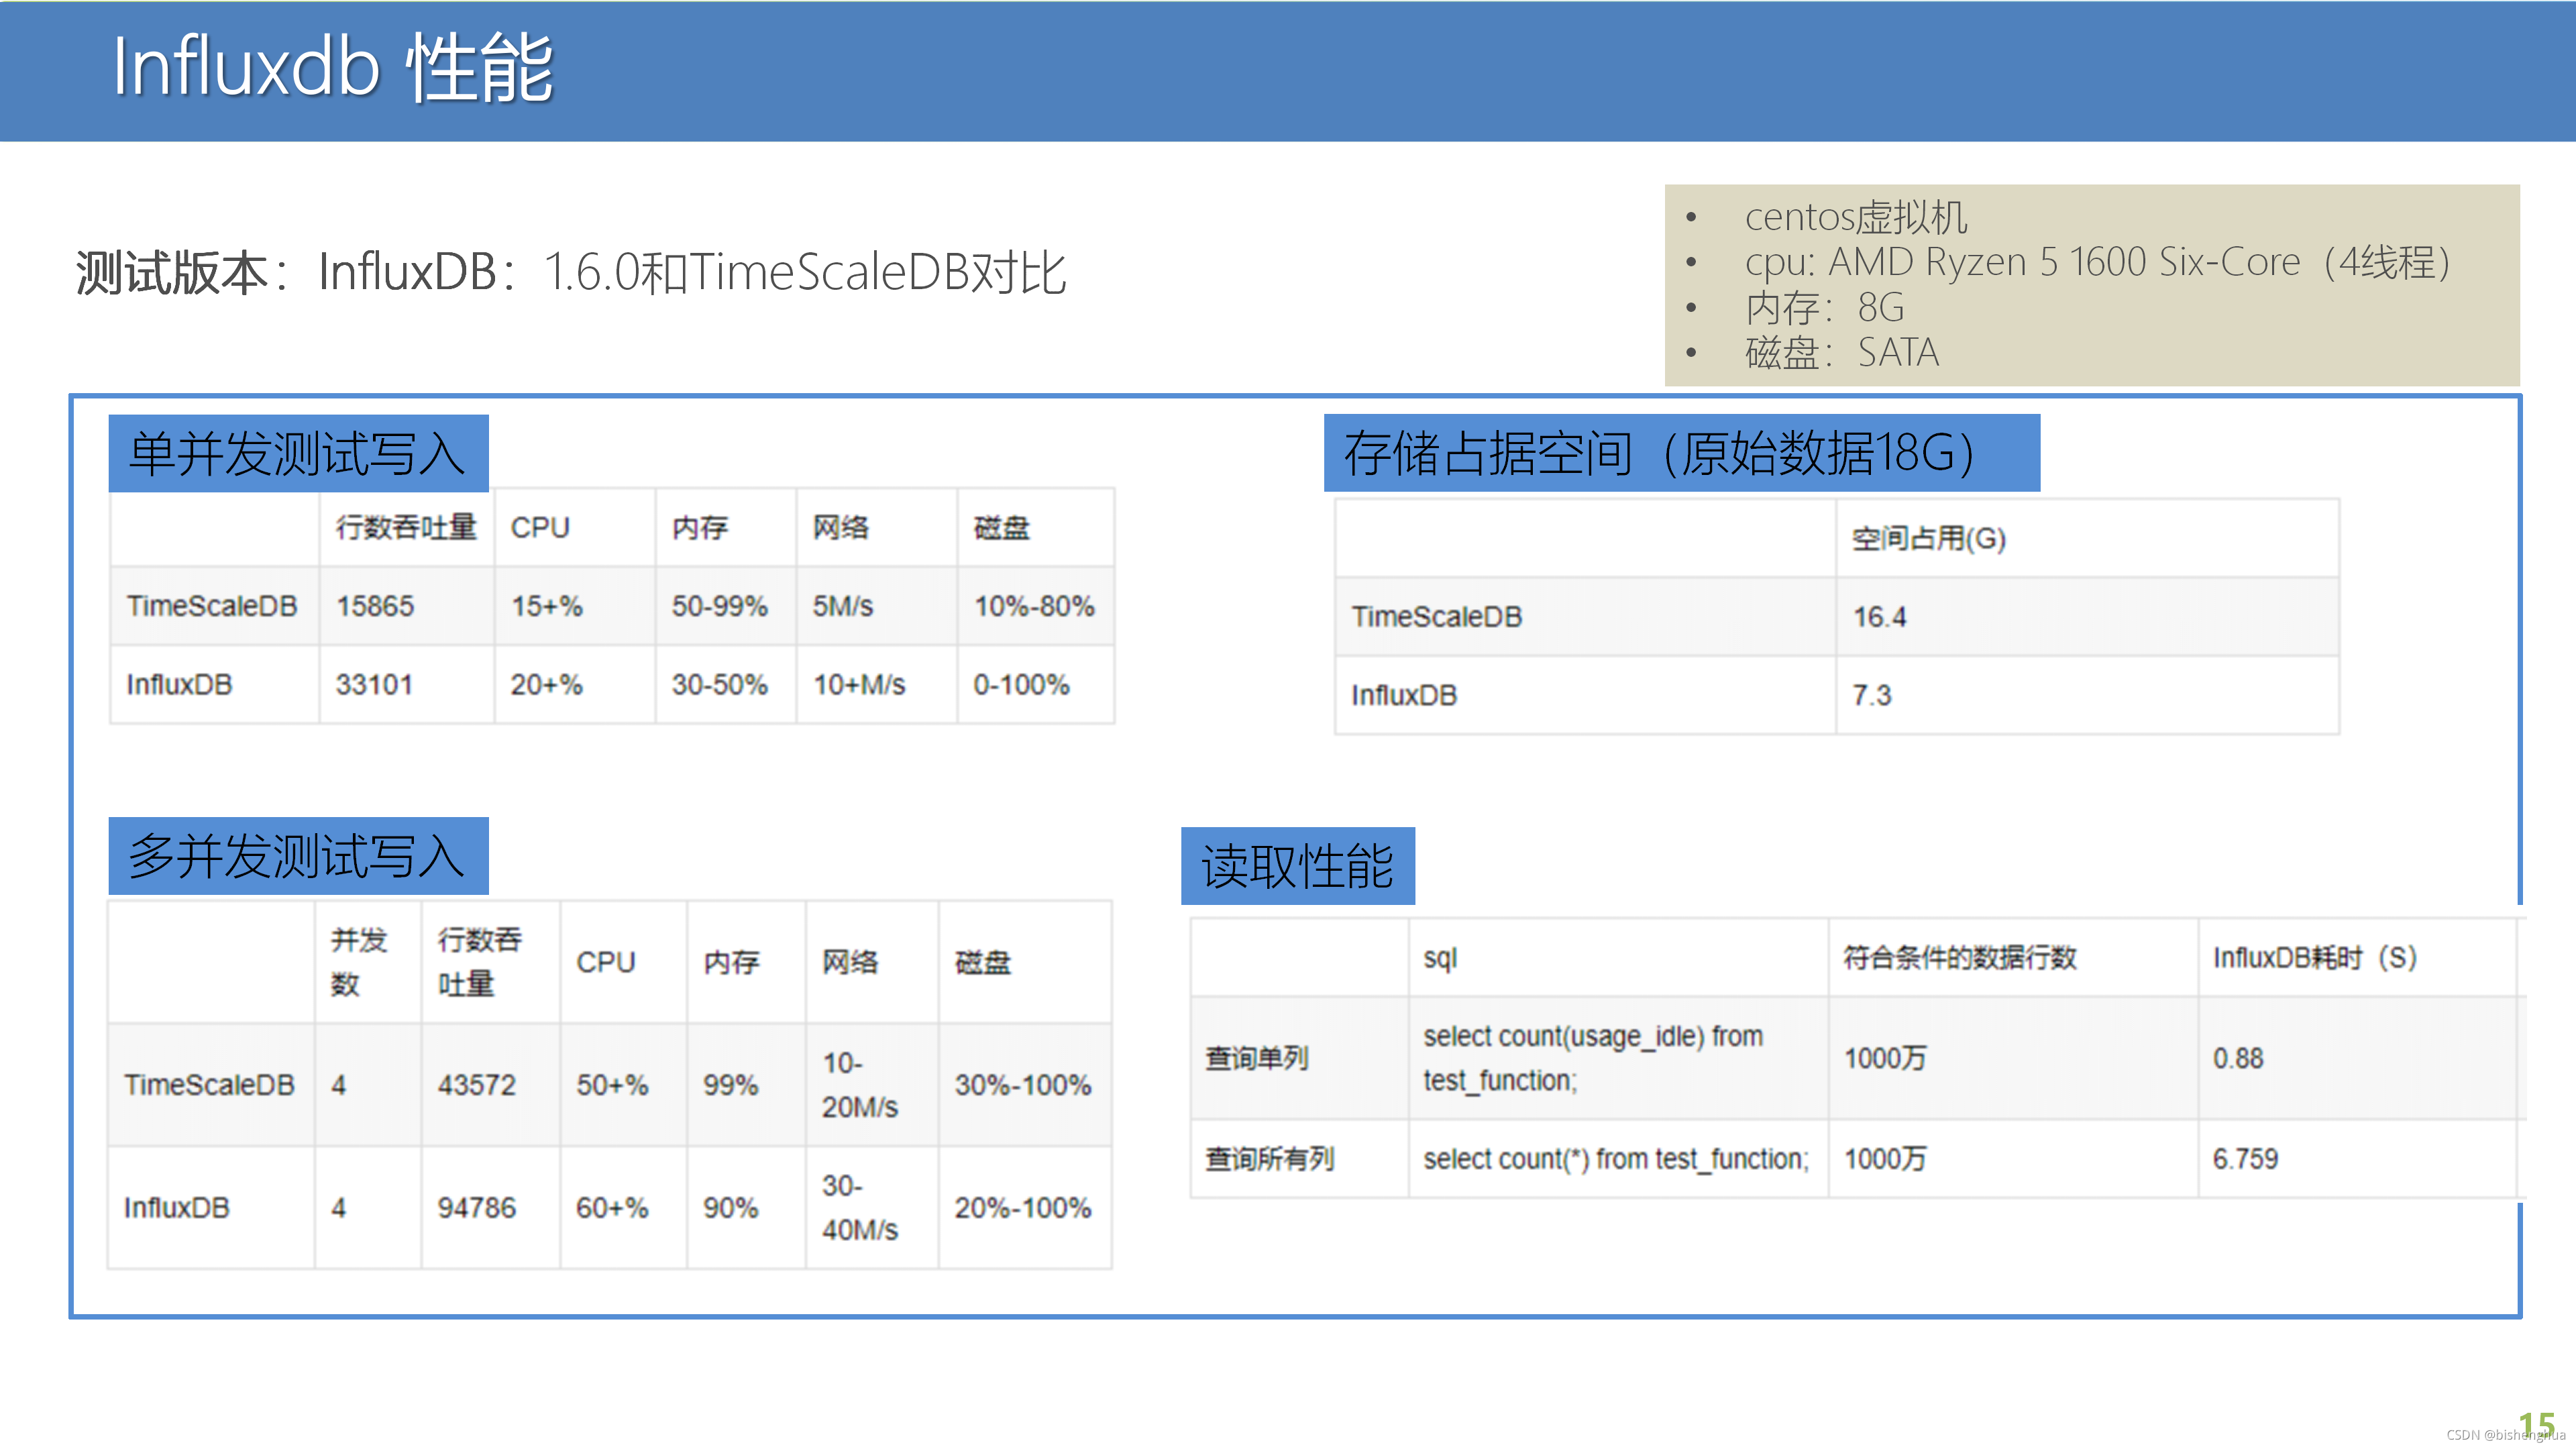Click the '空间占用(G)' column header
Image resolution: width=2576 pixels, height=1449 pixels.
(x=1928, y=539)
